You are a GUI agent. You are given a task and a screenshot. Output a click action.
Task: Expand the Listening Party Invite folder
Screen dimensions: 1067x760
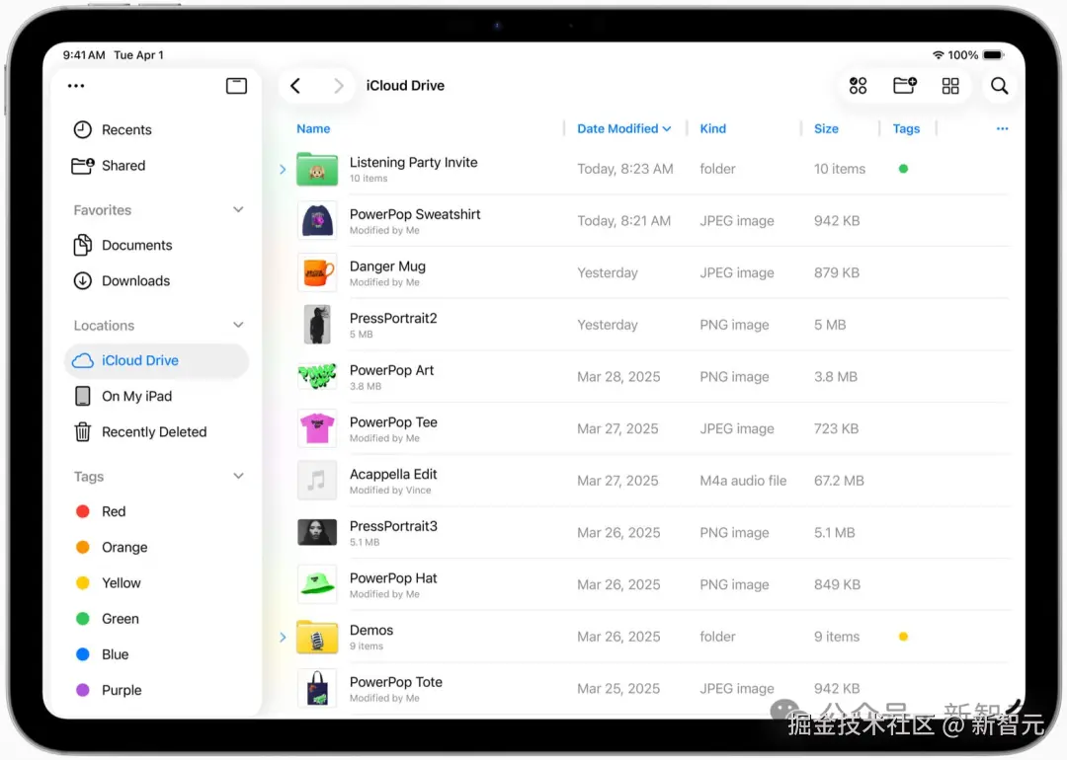click(284, 169)
